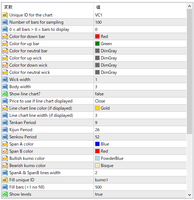The width and height of the screenshot is (194, 200).
Task: Click integer icon beside Kijun Period
Action: tap(5, 130)
